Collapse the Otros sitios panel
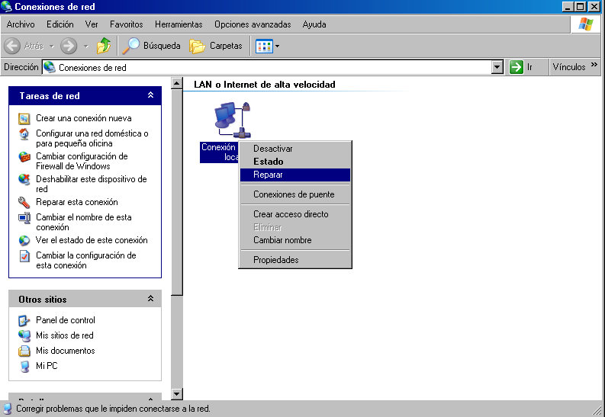The image size is (605, 417). pos(150,300)
